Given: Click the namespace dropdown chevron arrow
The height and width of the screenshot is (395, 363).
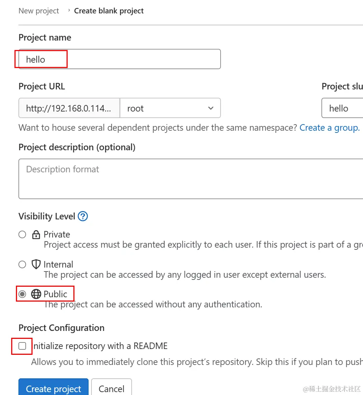Looking at the screenshot, I should tap(211, 108).
